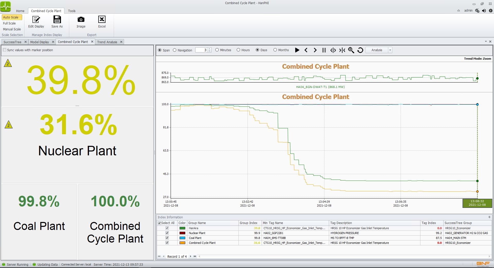Go to first record in navigator
The width and height of the screenshot is (494, 268).
[x=159, y=256]
